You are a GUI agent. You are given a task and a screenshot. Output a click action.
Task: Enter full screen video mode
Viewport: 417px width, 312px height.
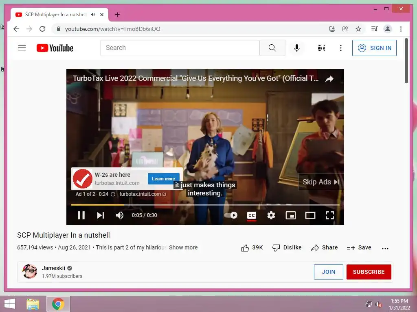[x=330, y=215]
